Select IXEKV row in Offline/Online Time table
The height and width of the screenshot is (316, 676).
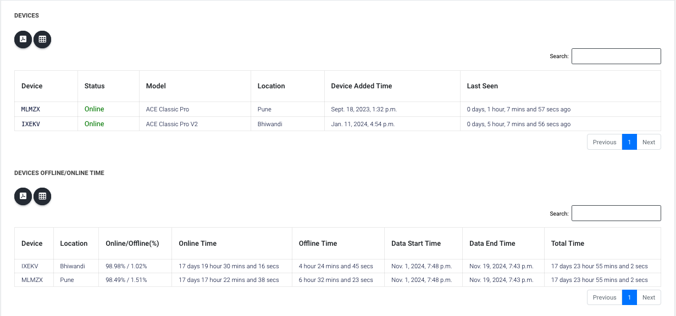click(x=30, y=266)
